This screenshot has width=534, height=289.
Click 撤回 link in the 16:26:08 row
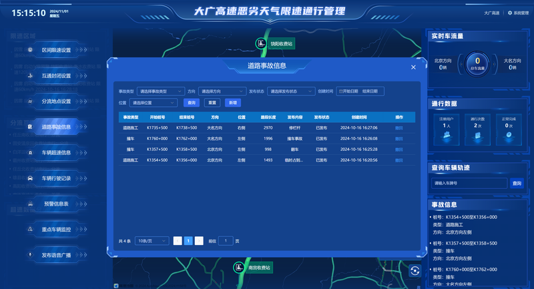(398, 139)
